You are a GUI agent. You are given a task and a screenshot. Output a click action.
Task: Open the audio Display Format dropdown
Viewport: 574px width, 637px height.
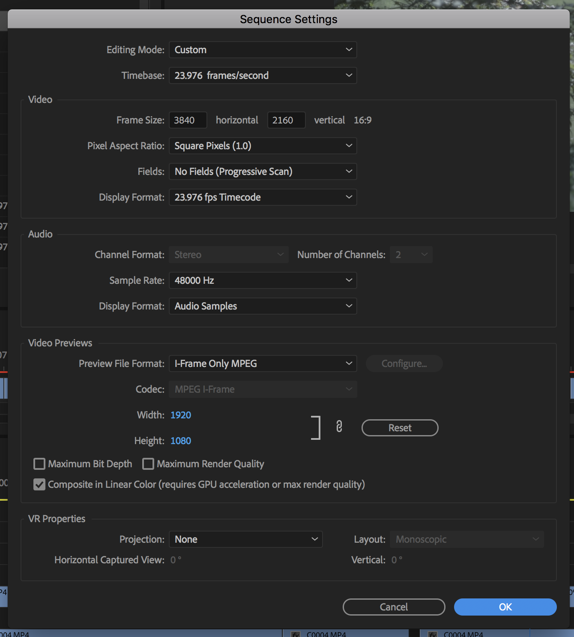tap(263, 306)
